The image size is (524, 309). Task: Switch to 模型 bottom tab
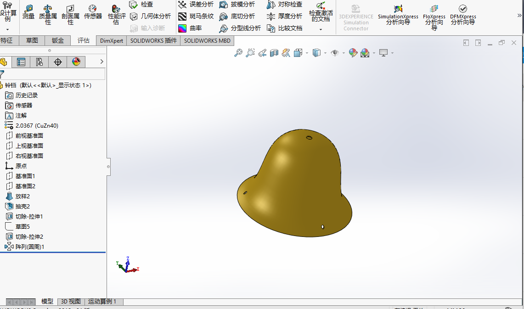point(47,302)
